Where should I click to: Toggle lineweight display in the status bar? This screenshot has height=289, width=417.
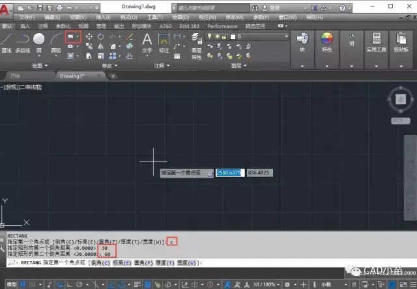tap(137, 284)
